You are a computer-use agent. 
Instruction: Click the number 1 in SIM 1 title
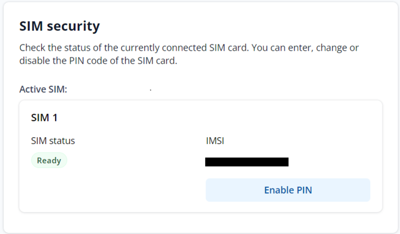pyautogui.click(x=55, y=118)
